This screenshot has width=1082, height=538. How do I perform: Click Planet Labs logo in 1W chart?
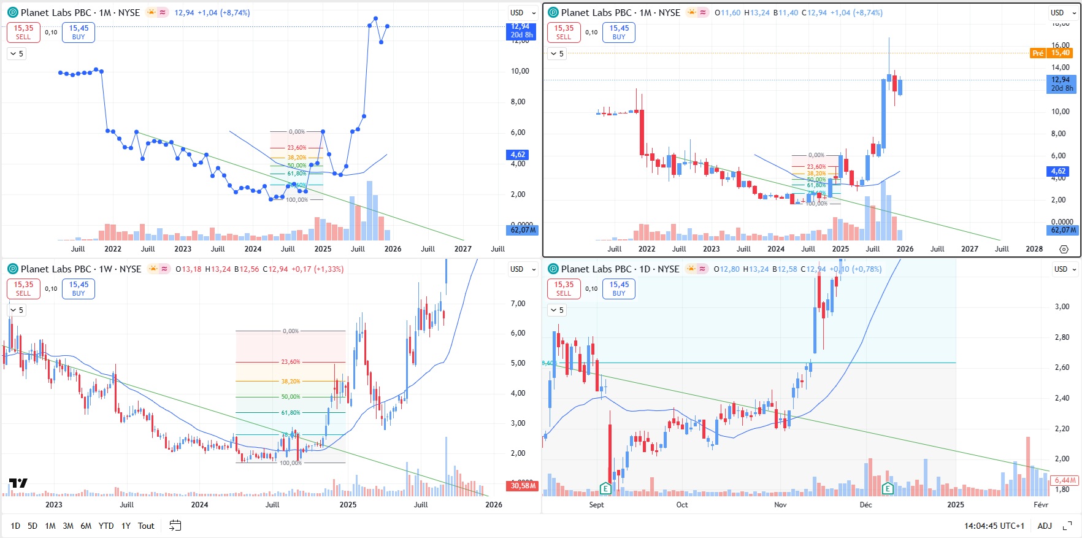click(x=13, y=269)
